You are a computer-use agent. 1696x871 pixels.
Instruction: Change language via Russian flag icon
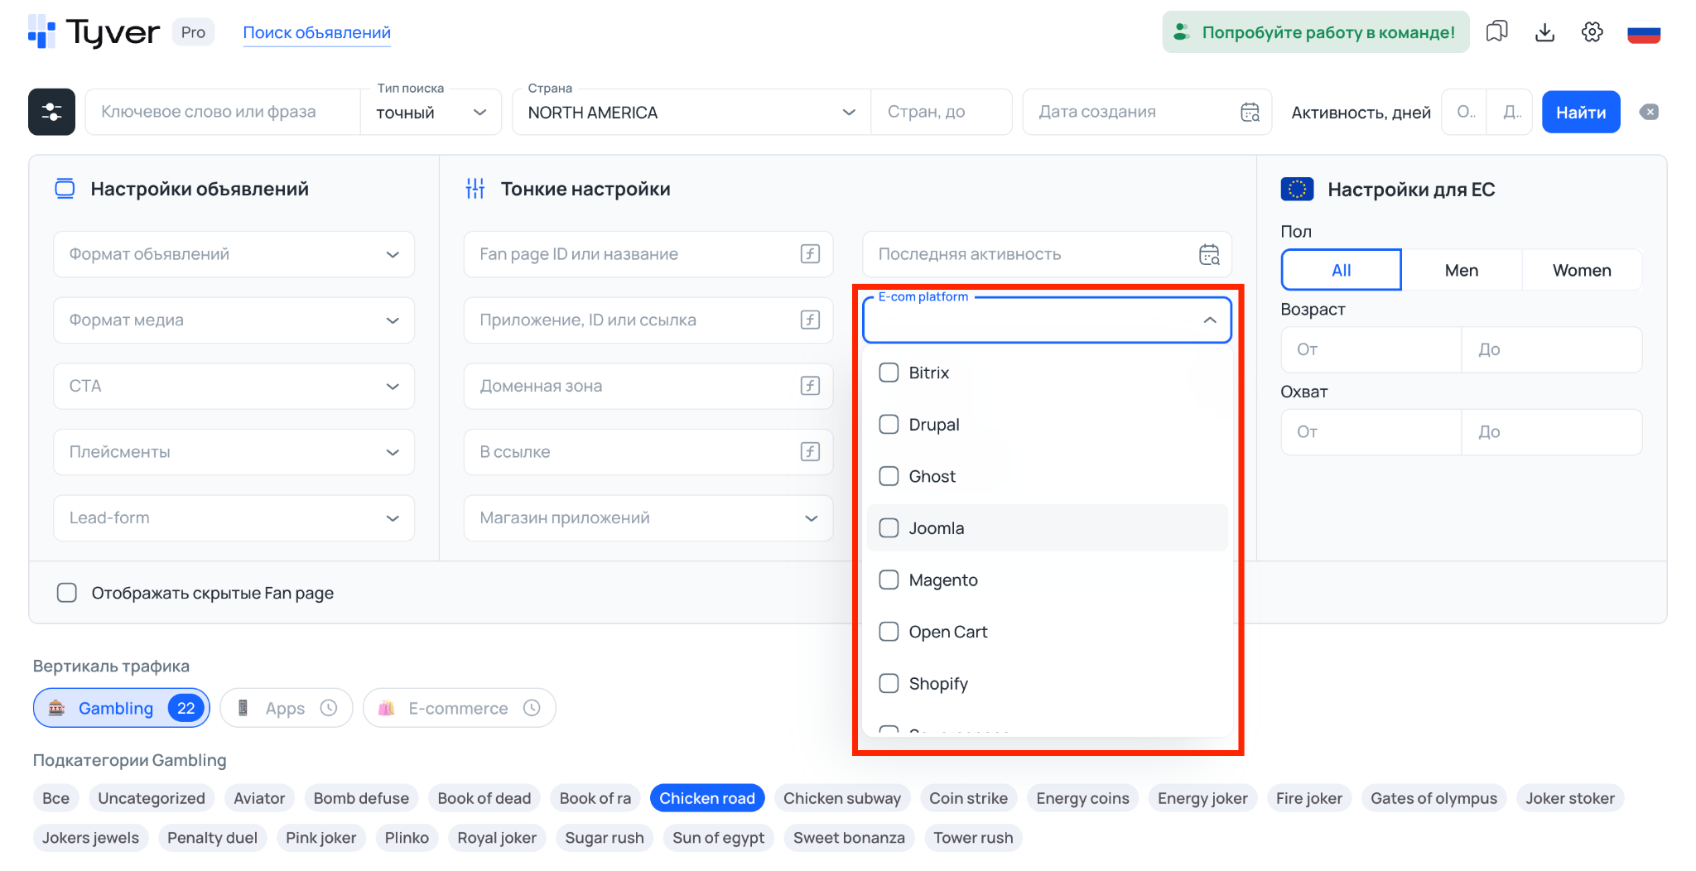(x=1644, y=33)
